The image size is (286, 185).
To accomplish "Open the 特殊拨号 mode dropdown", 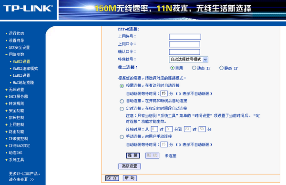I will [x=188, y=60].
